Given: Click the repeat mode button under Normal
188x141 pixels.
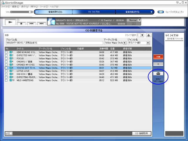Looking at the screenshot, I should [x=134, y=23].
